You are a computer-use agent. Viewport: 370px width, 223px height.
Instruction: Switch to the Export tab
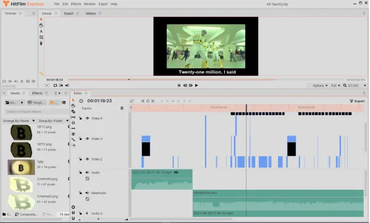[69, 14]
